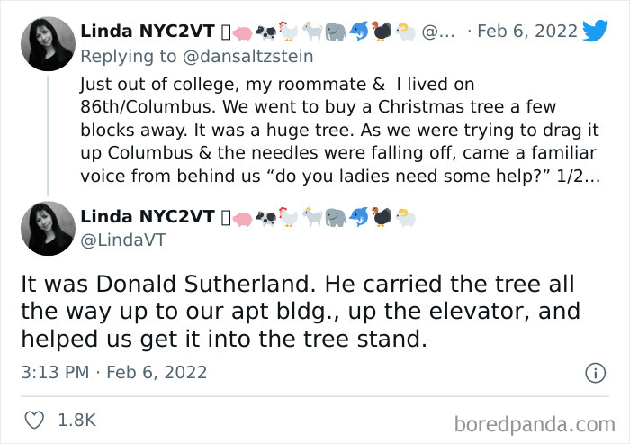
Task: Open the lower Linda profile photo
Action: (x=47, y=229)
